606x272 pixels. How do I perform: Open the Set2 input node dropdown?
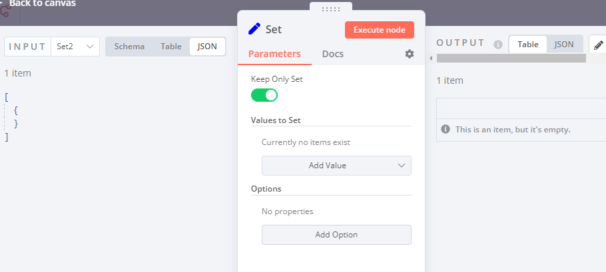coord(75,47)
